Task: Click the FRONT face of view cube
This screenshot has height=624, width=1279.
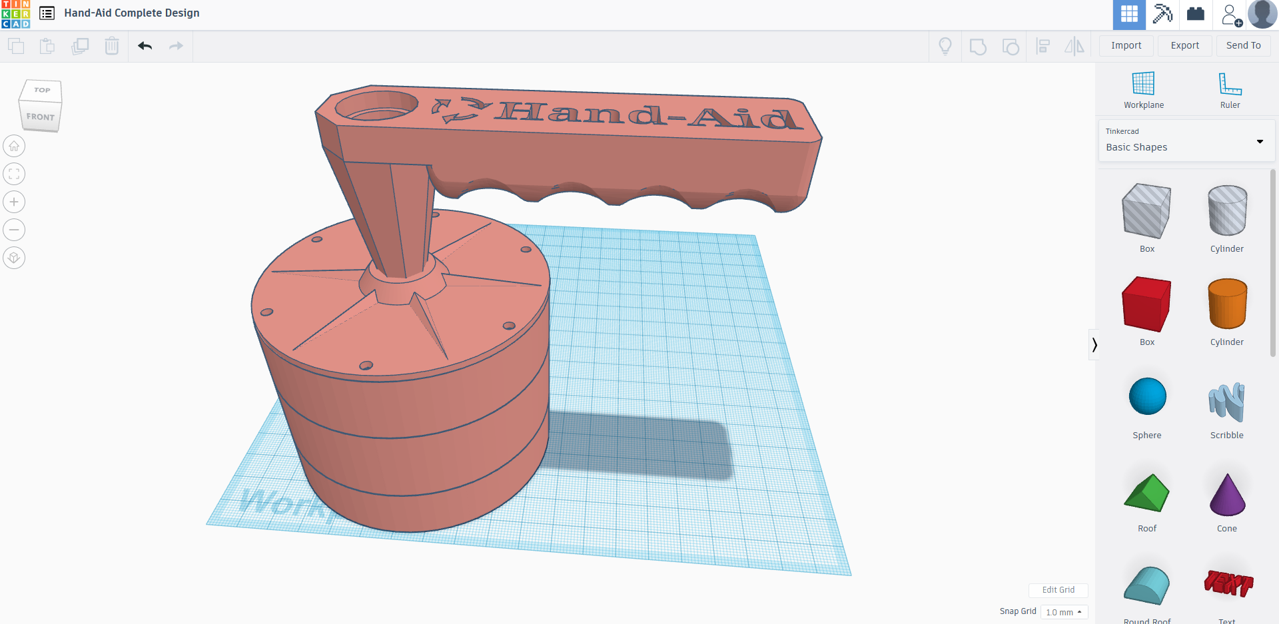Action: (x=41, y=117)
